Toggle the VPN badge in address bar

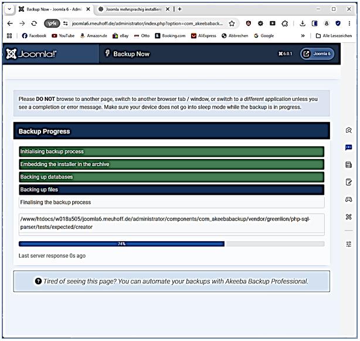pyautogui.click(x=52, y=23)
